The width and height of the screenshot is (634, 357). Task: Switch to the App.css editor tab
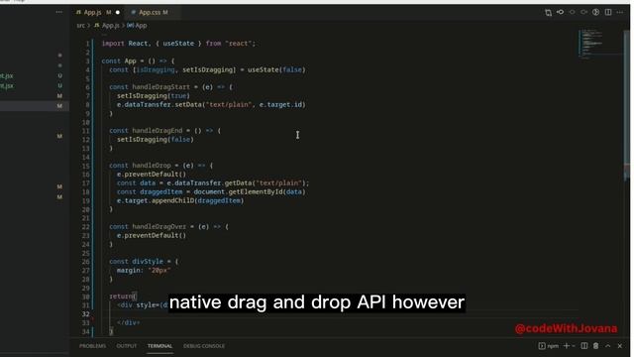[x=150, y=13]
